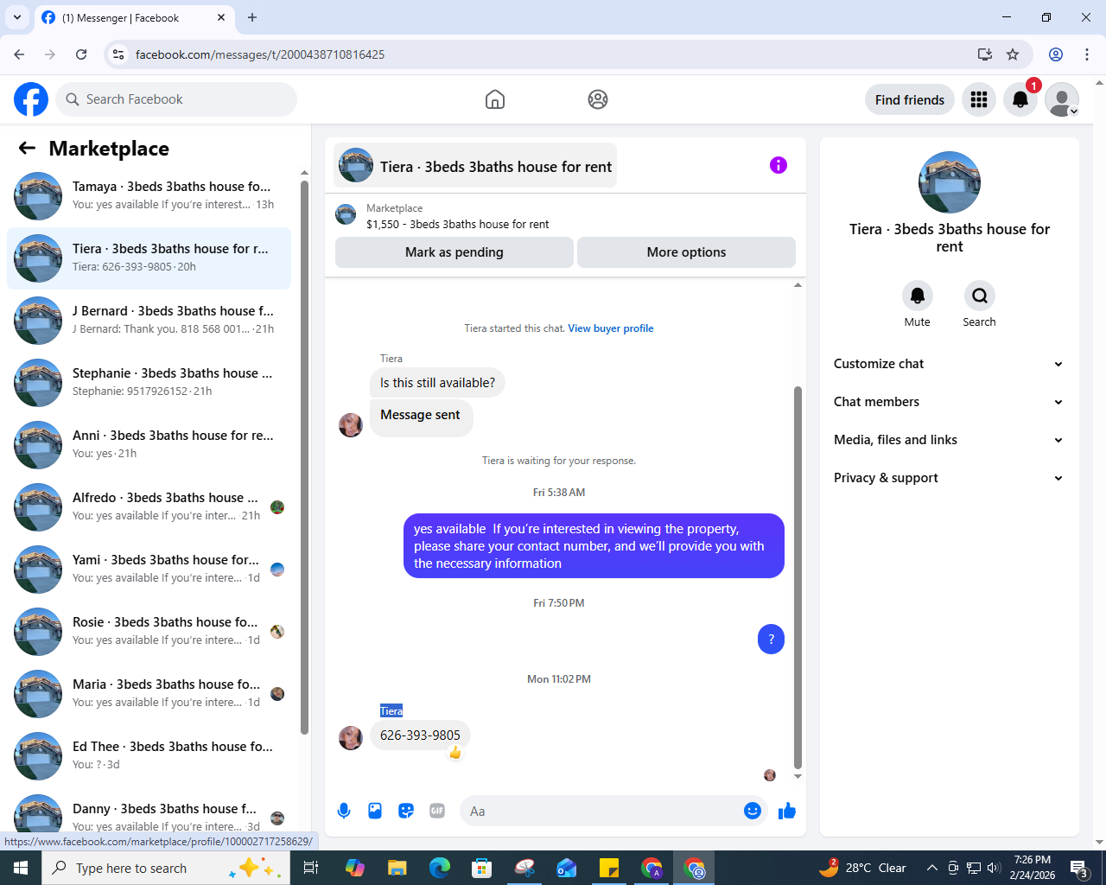Open the emoji picker in message box

coord(753,811)
